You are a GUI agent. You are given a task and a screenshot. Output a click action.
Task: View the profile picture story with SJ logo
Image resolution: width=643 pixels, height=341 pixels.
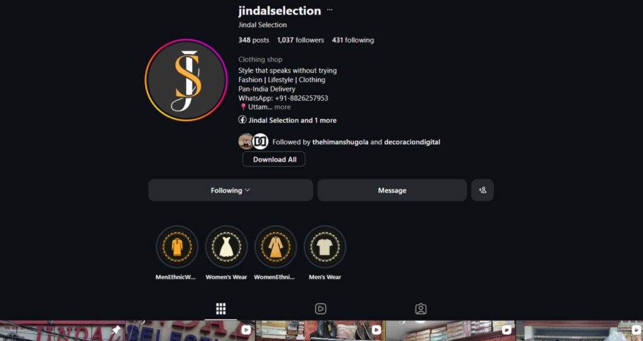coord(186,80)
